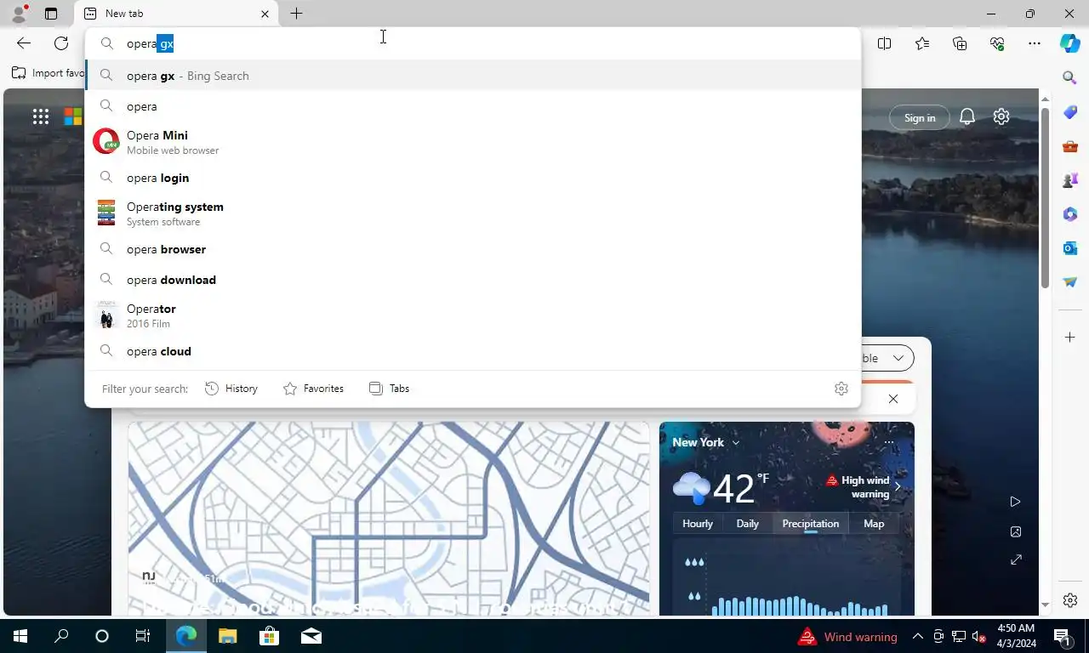Toggle split screen icon in toolbar
1089x653 pixels.
[x=885, y=43]
